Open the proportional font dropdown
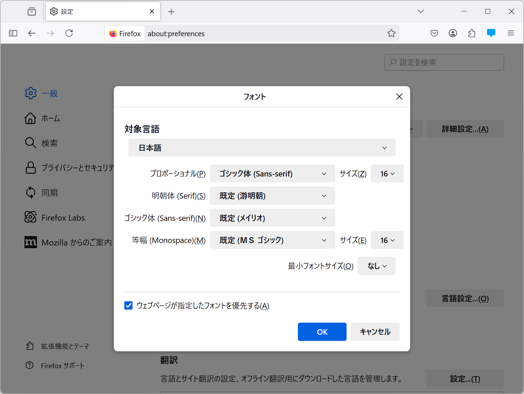Screen dimensions: 524x394 pyautogui.click(x=272, y=173)
